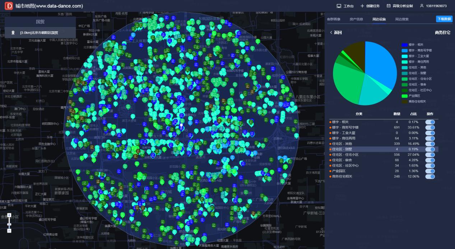Click user phone number 13811969073
Screen dimensions: 455x249
[x=436, y=6]
